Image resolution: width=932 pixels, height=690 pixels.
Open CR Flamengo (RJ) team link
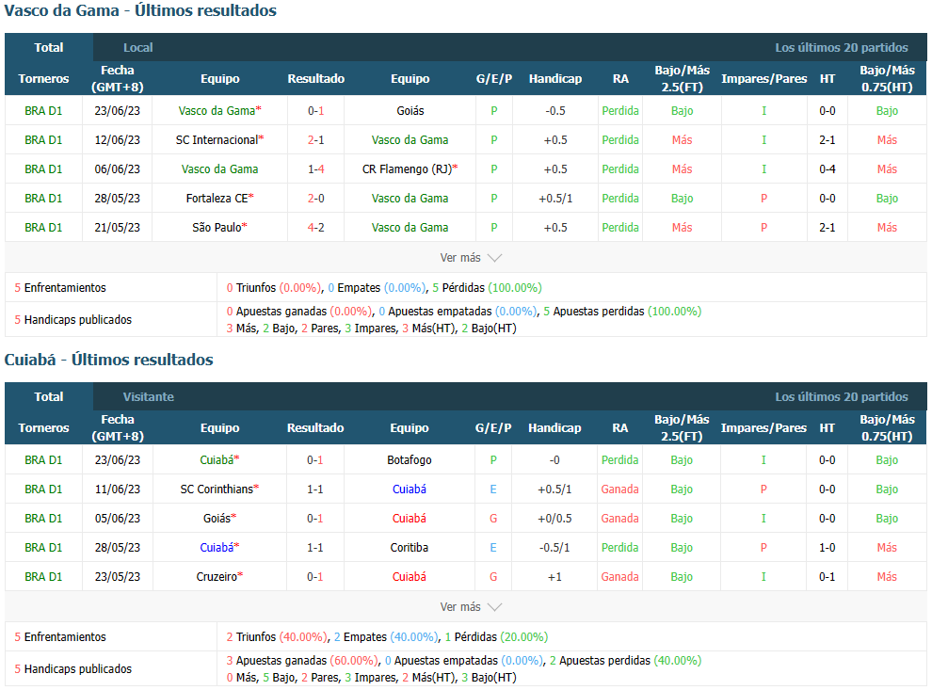point(407,168)
